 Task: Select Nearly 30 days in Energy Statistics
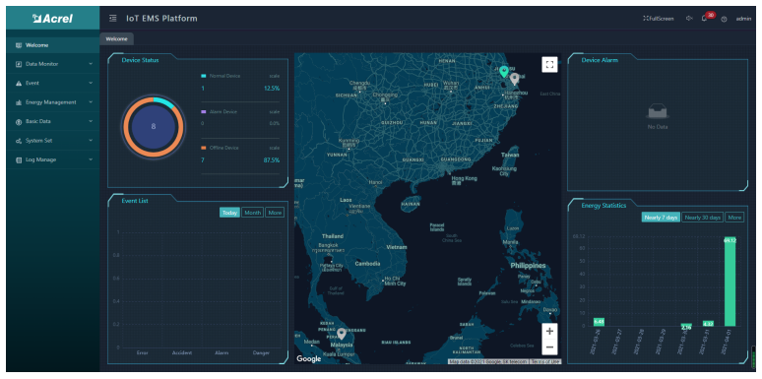coord(702,218)
